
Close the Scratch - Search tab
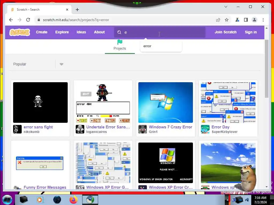(67, 10)
